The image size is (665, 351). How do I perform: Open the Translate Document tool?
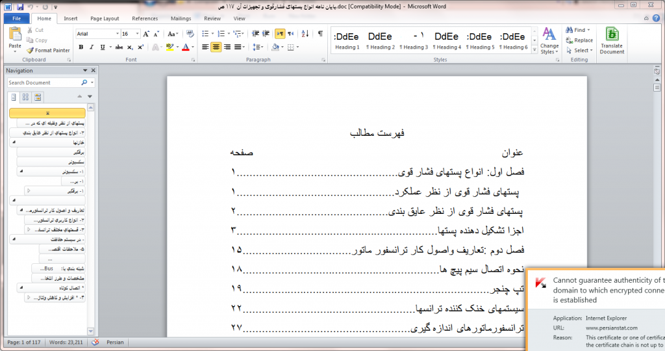pos(611,40)
